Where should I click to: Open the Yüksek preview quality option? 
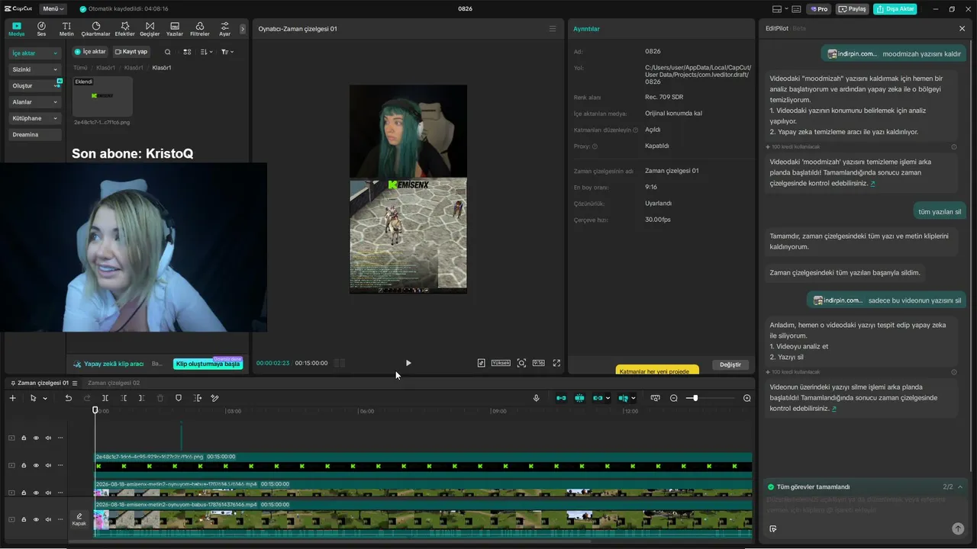coord(501,363)
